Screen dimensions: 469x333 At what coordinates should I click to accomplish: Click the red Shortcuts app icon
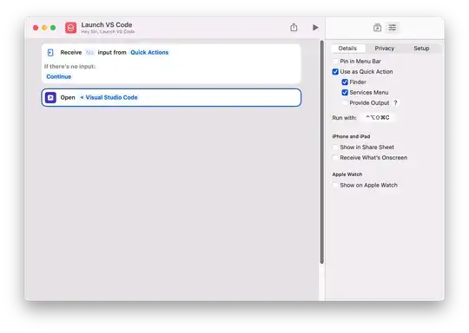[71, 28]
